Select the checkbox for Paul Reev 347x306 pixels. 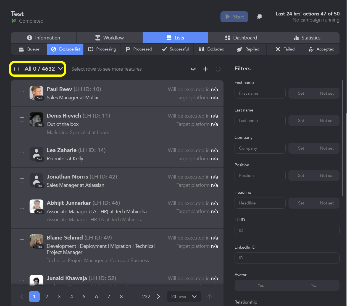click(22, 93)
